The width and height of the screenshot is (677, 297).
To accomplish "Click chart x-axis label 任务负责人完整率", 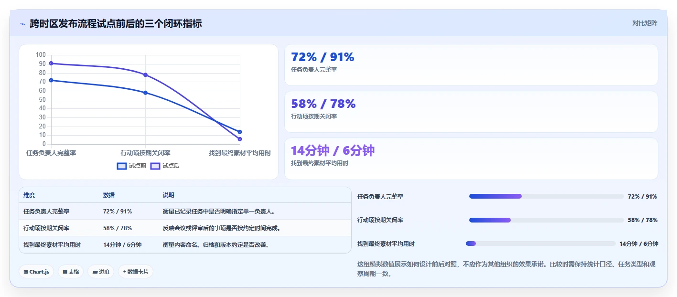I will pos(51,153).
